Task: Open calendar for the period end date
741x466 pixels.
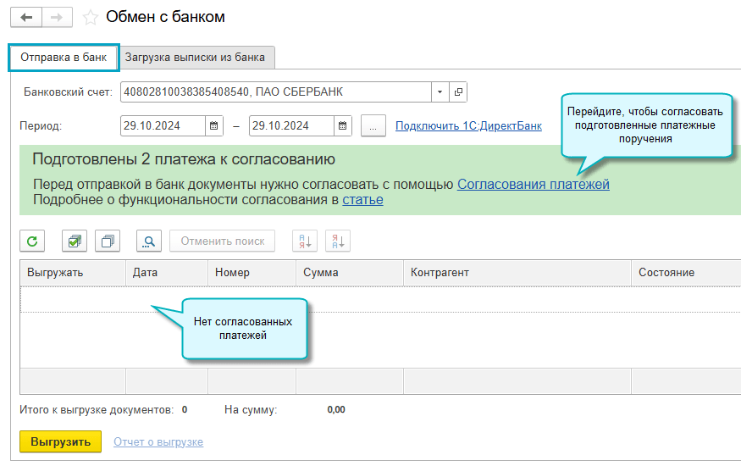Action: [343, 126]
